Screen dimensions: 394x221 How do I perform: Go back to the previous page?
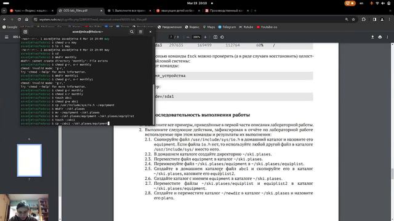coord(4,19)
